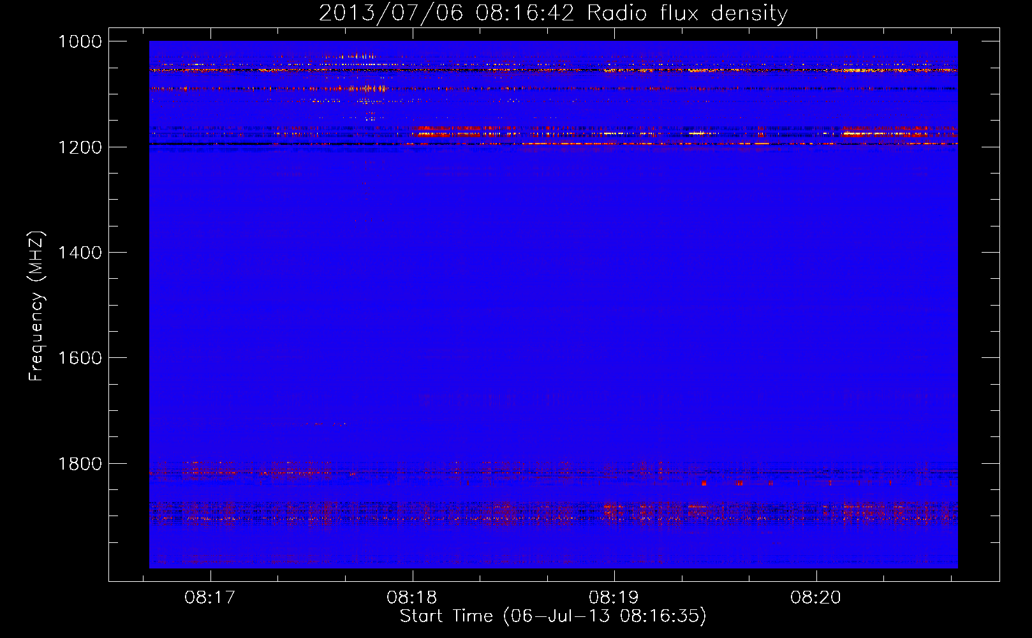Click the plot title "2013/07/06 08:16:42 Radio flux density"

(553, 13)
